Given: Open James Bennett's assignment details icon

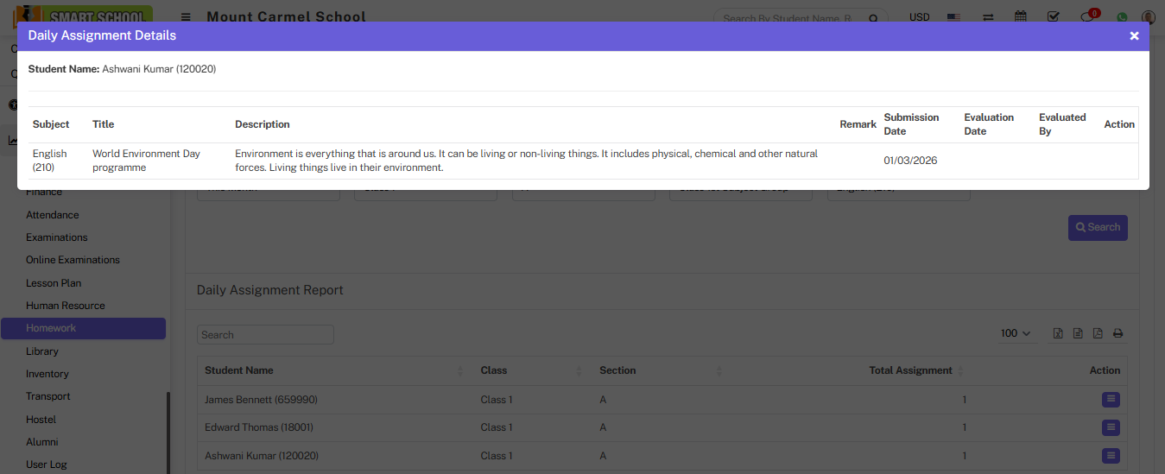Looking at the screenshot, I should click(x=1111, y=400).
